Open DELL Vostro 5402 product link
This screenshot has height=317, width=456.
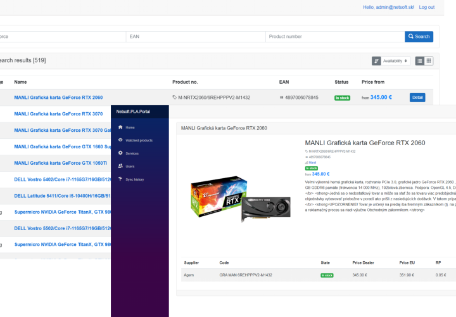(x=63, y=179)
